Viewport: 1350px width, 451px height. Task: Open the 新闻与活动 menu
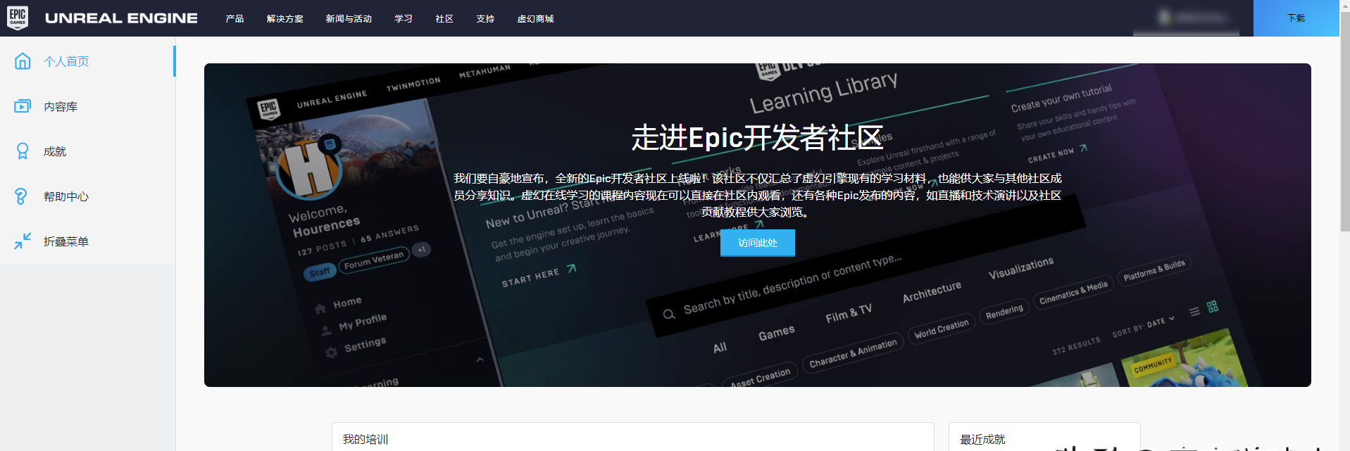click(x=349, y=19)
